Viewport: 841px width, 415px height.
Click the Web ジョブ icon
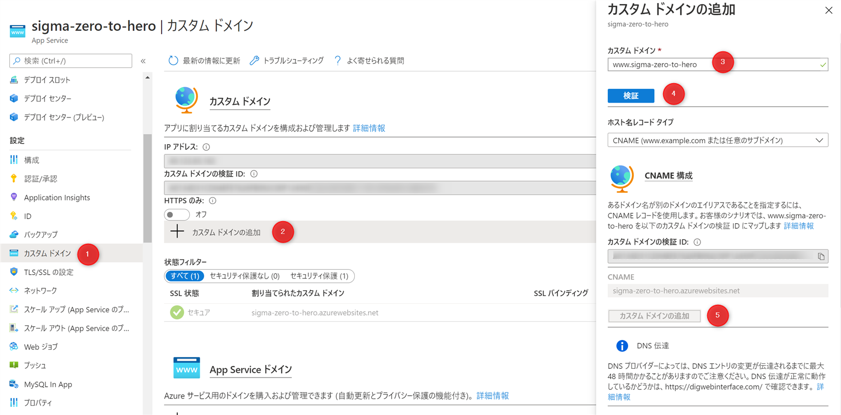[14, 347]
